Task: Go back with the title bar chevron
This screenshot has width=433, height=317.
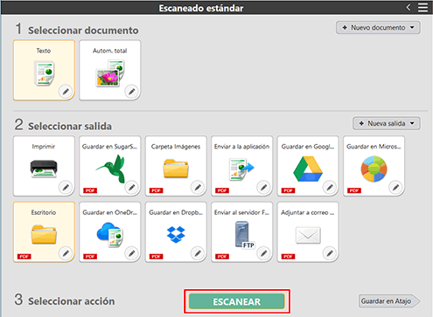Action: 409,7
